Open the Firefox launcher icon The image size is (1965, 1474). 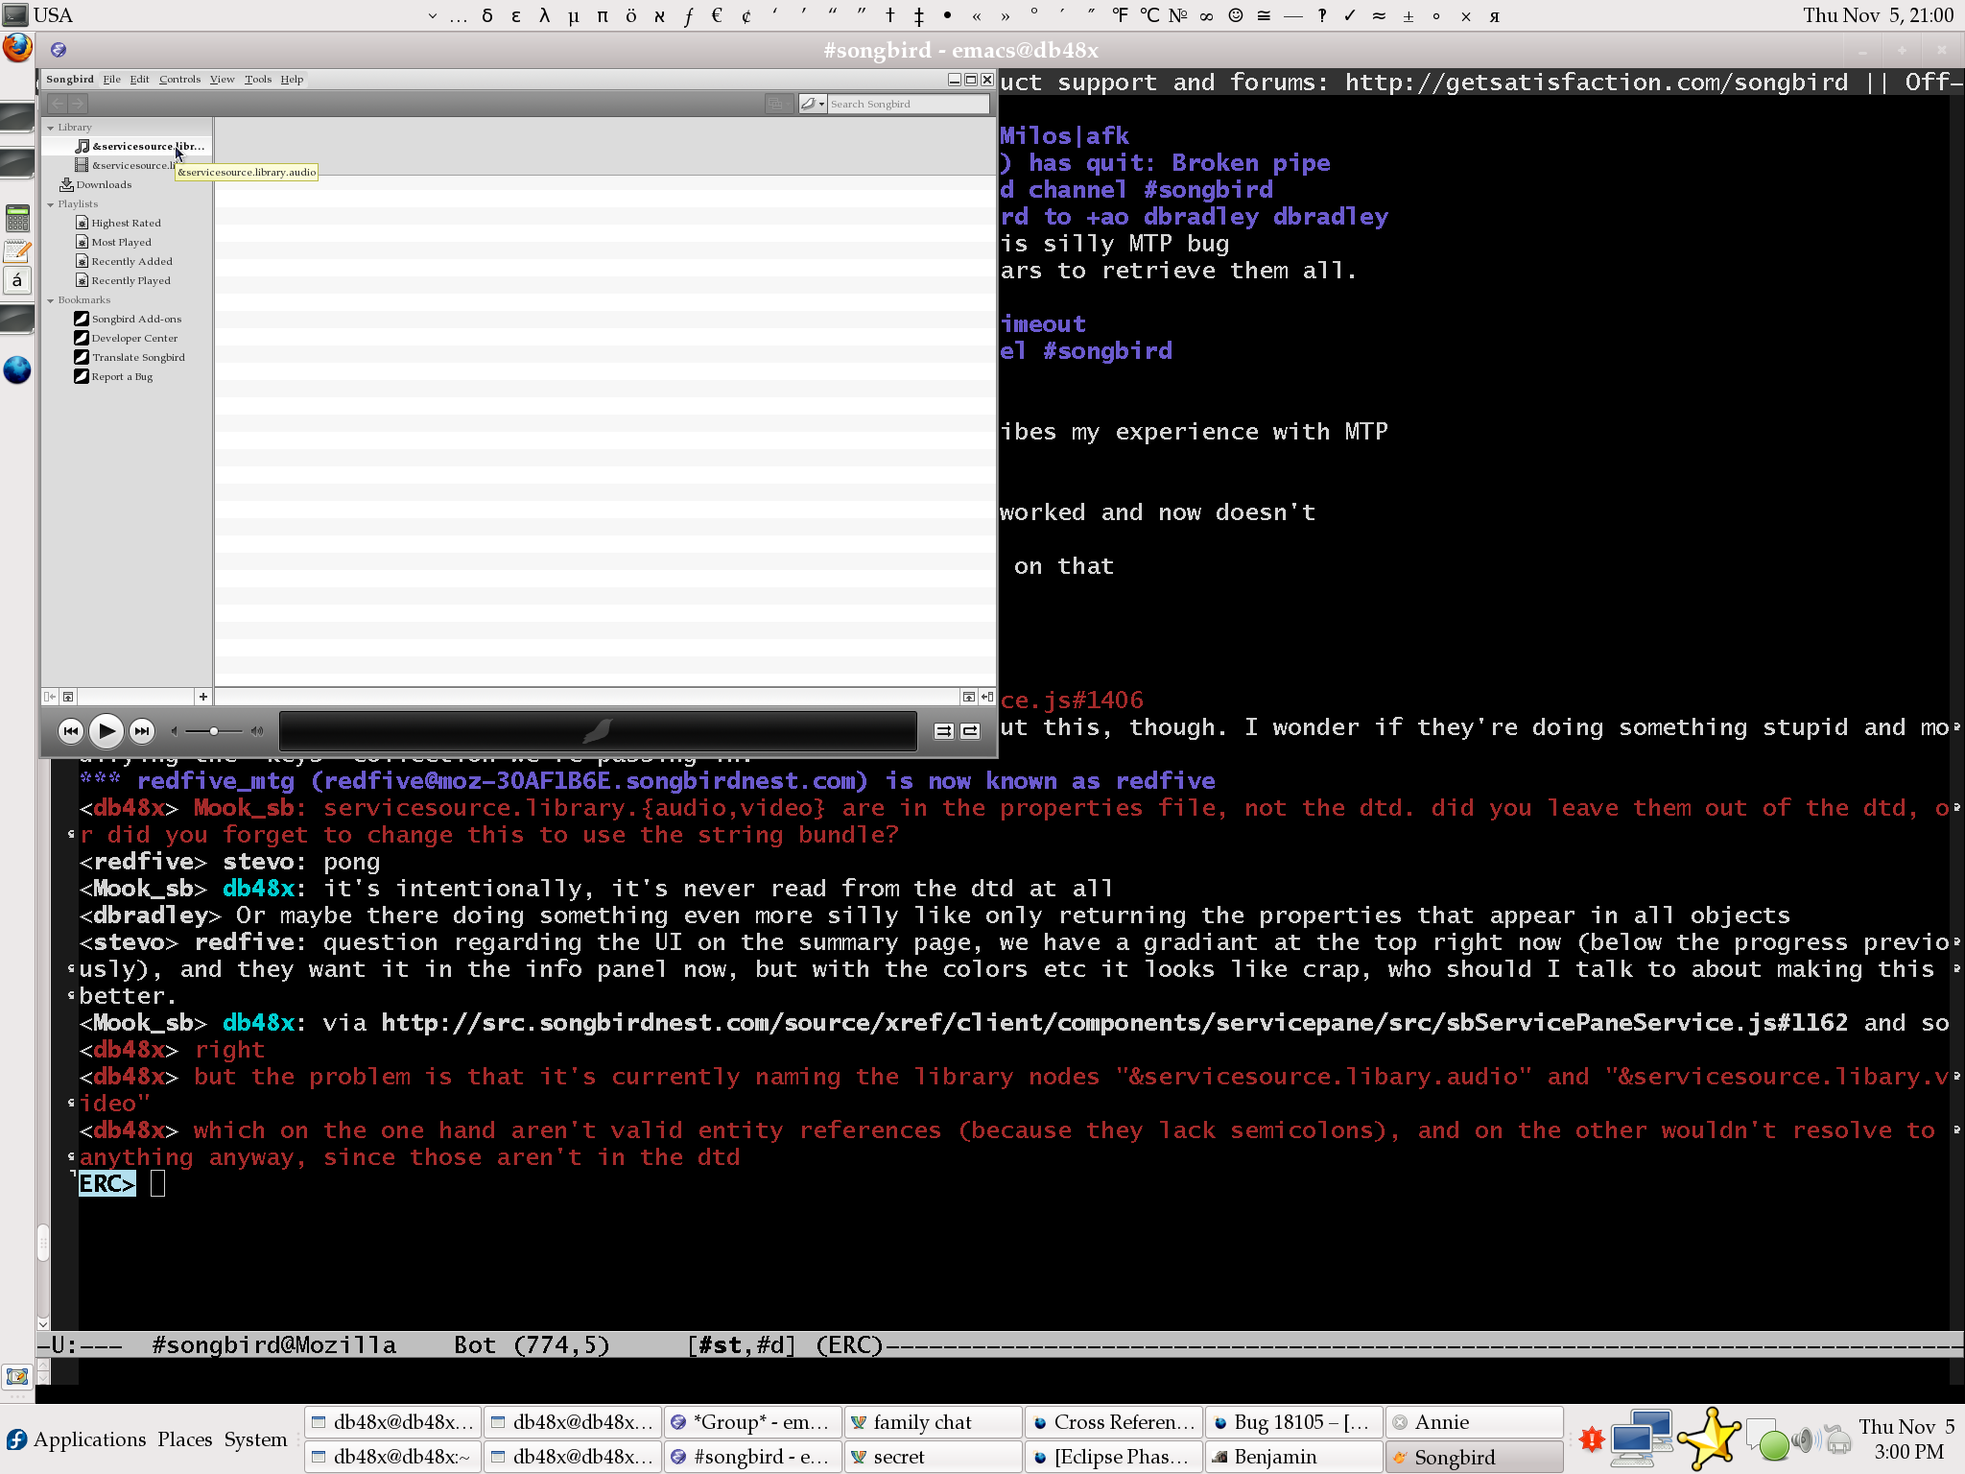tap(17, 47)
